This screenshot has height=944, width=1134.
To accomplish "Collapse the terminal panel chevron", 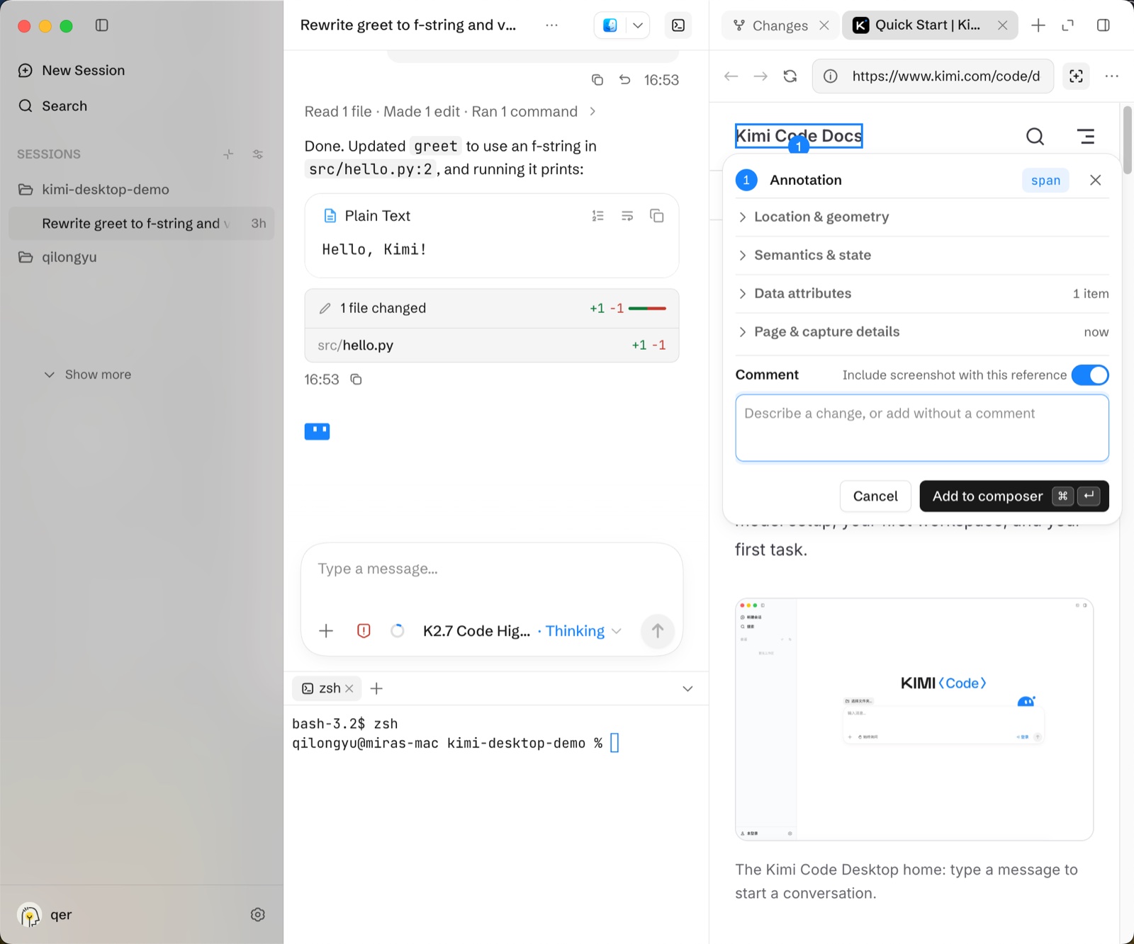I will coord(687,688).
